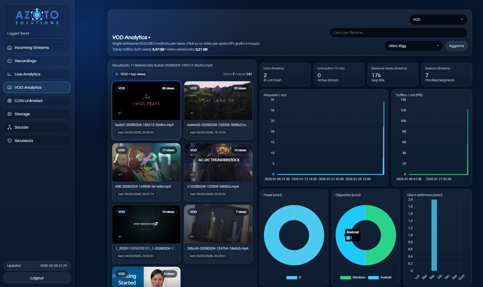Open the VOD type dropdown
The width and height of the screenshot is (483, 287).
click(x=438, y=19)
